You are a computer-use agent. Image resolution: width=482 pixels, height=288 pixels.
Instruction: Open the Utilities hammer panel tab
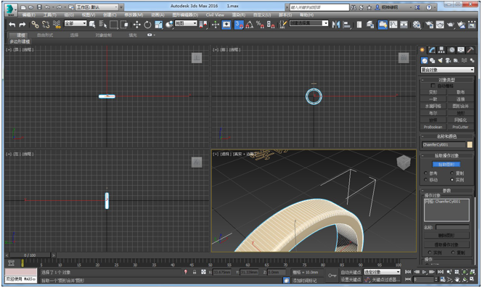(470, 50)
